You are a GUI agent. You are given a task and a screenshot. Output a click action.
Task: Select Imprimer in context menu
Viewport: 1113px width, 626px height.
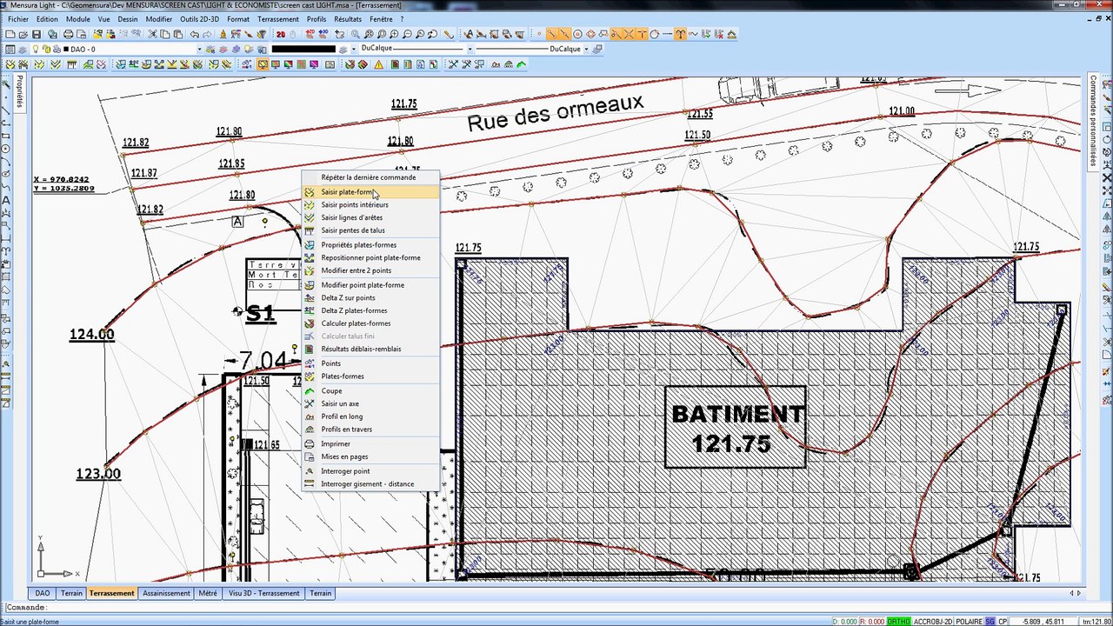pos(370,443)
